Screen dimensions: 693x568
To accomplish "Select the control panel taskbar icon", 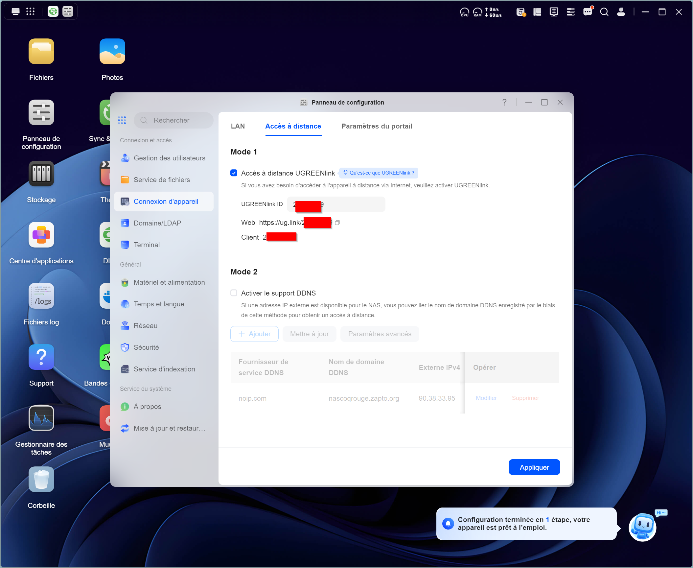I will click(x=68, y=12).
